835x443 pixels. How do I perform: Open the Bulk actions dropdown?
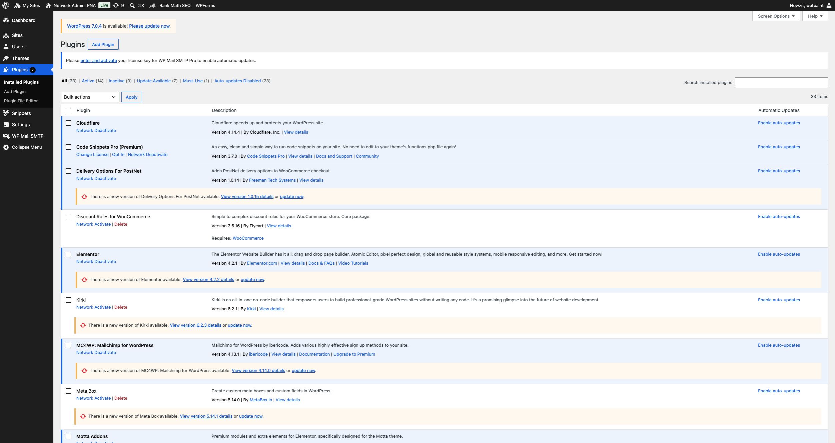point(90,97)
